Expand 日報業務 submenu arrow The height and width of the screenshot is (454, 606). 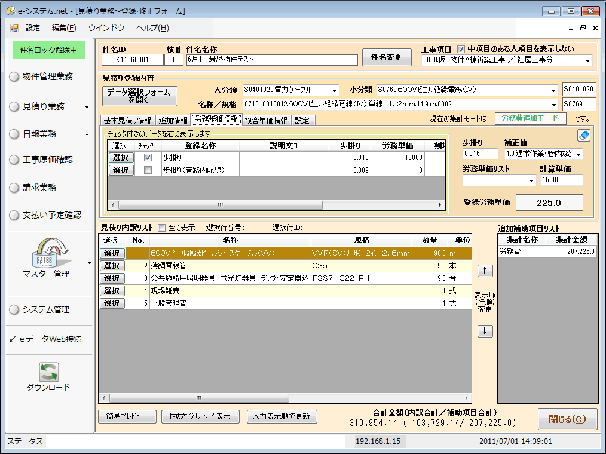(x=87, y=135)
